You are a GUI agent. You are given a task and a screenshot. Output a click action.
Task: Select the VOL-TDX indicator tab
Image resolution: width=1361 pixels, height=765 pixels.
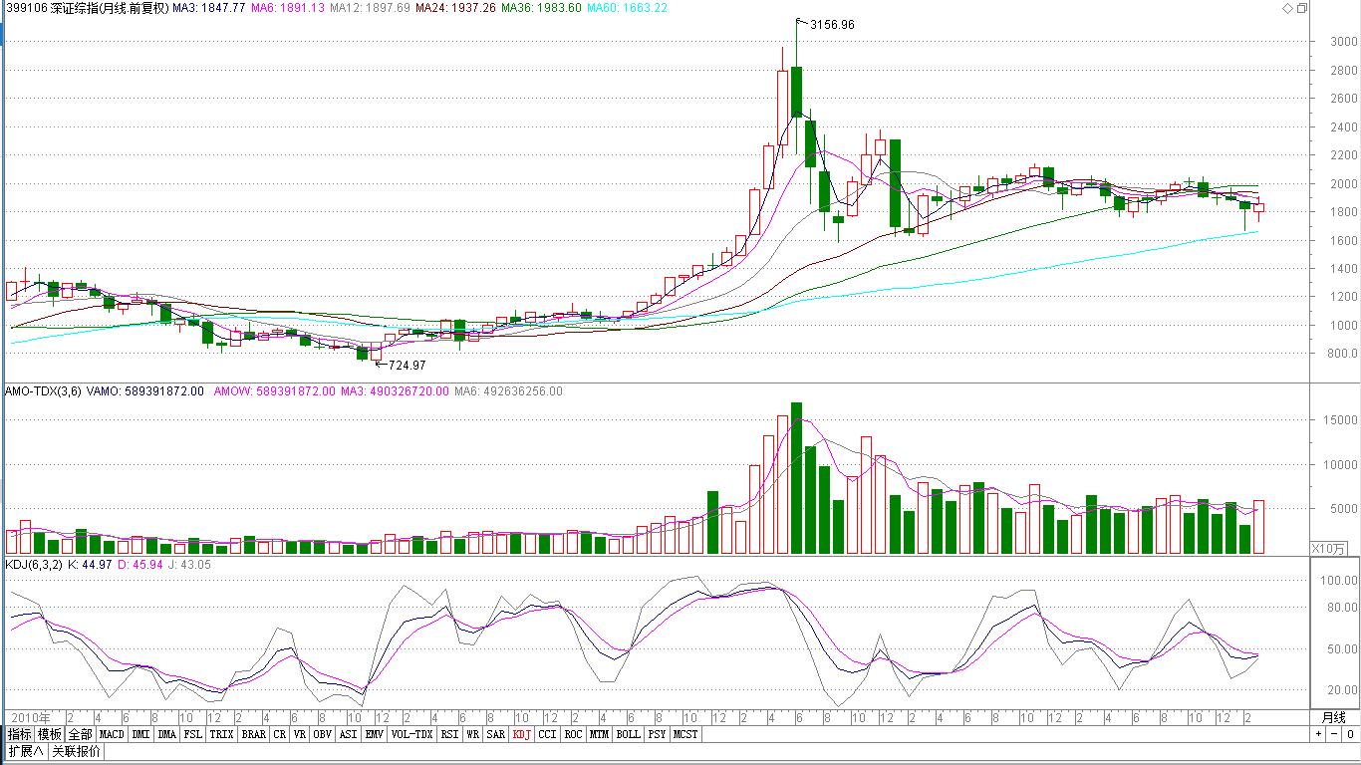411,734
